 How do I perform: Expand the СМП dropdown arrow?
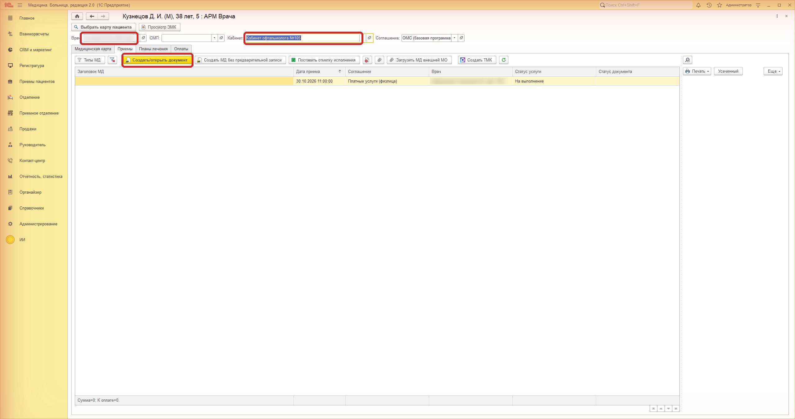pos(214,38)
